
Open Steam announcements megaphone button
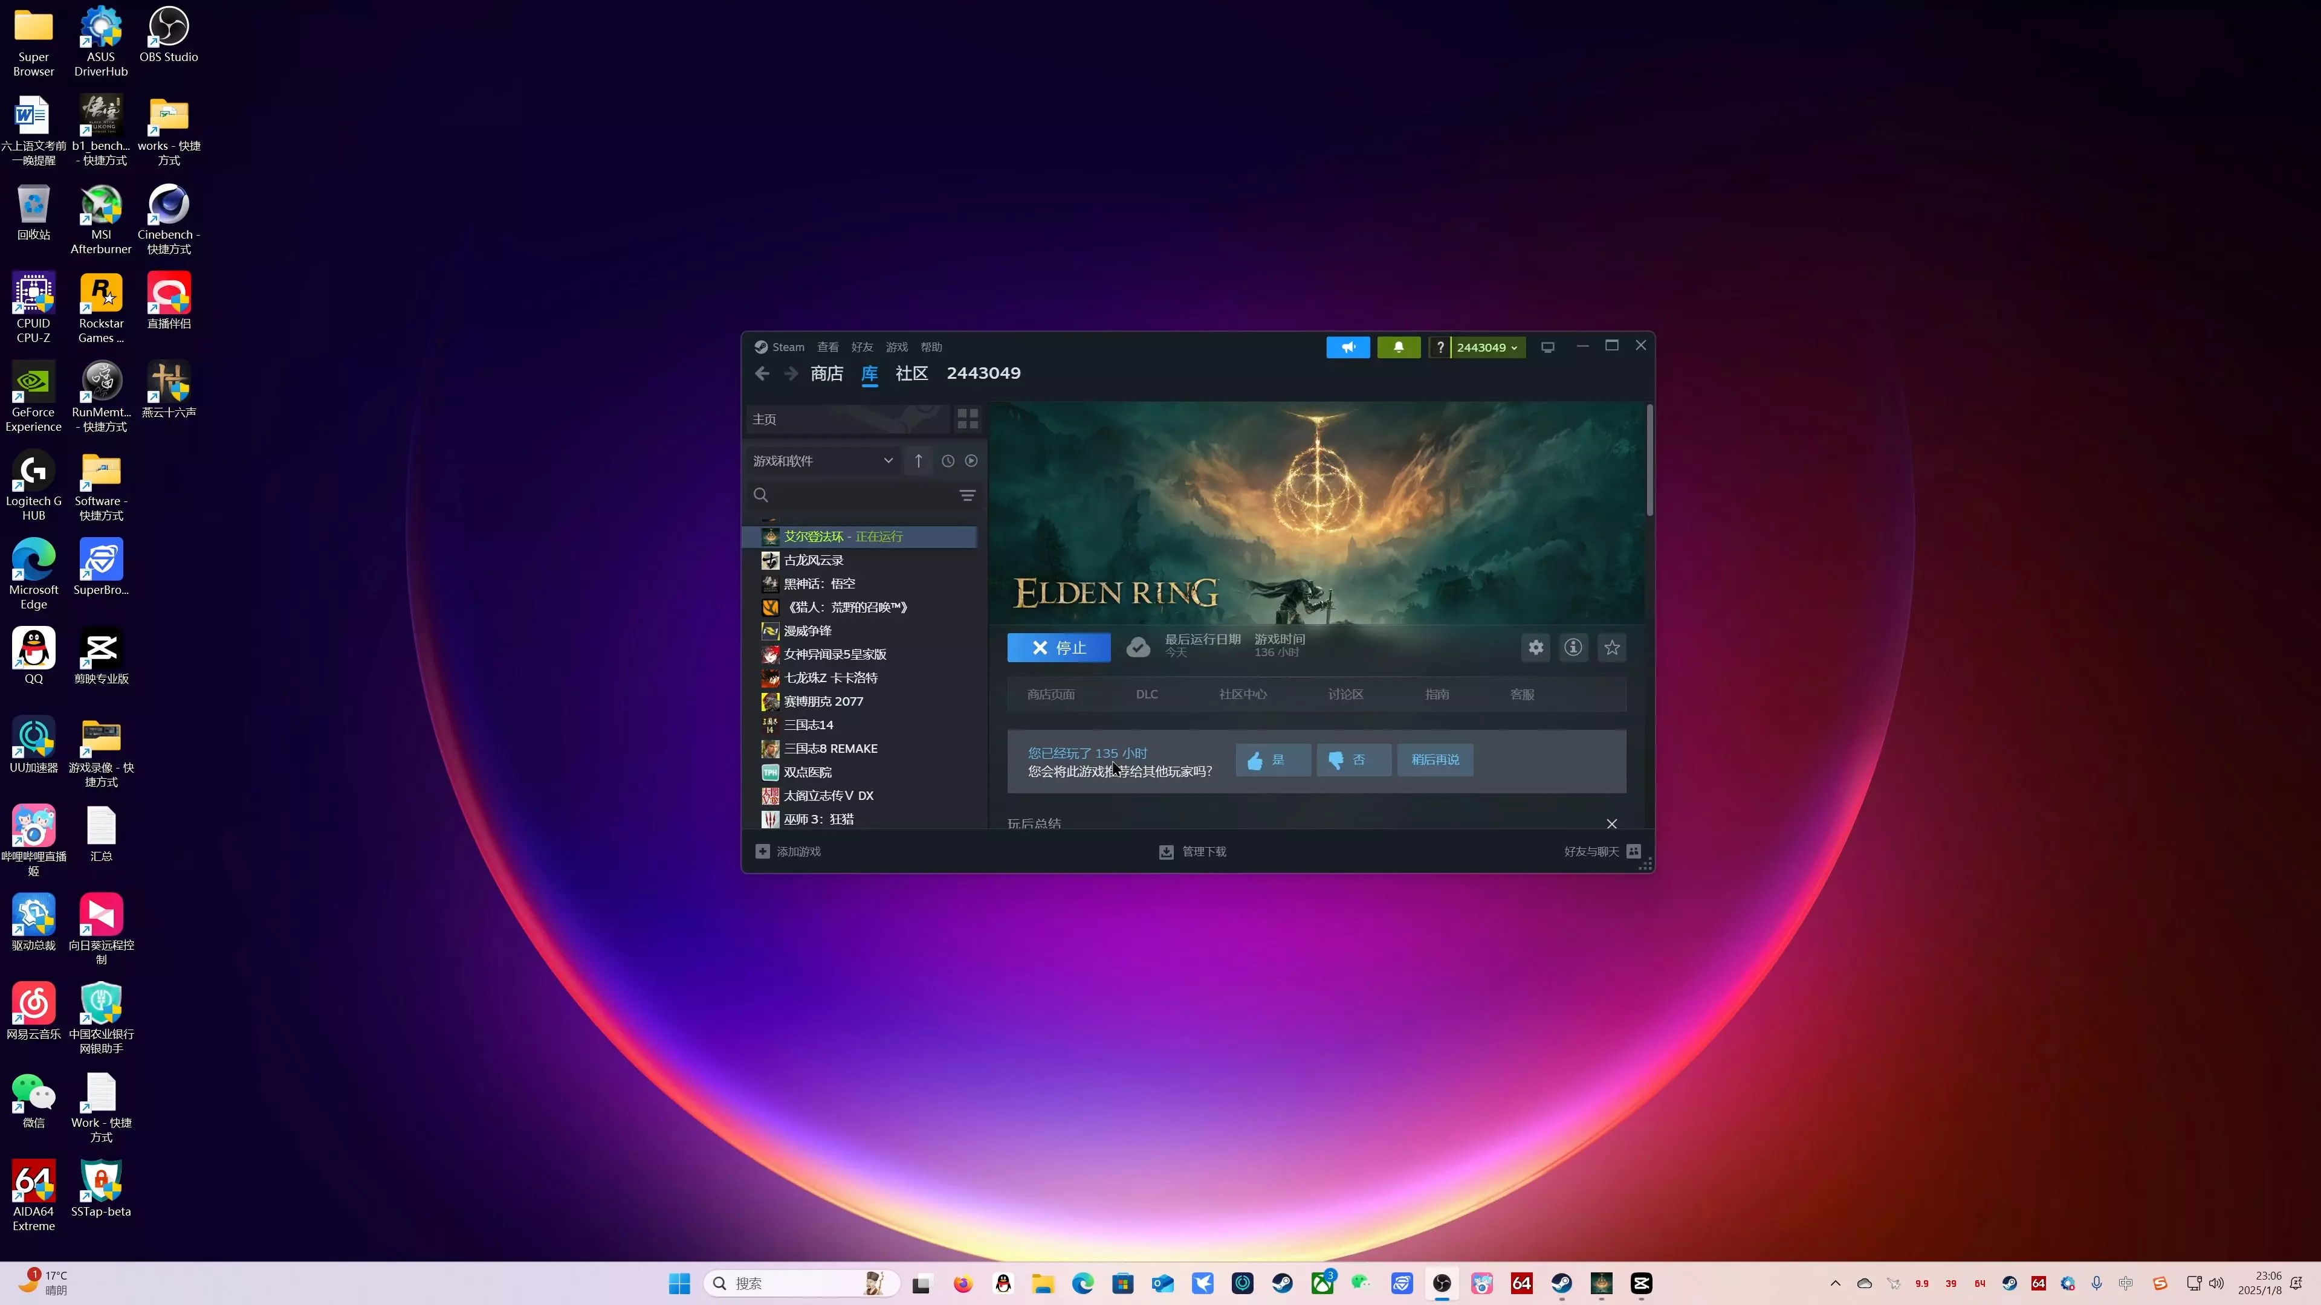coord(1348,347)
